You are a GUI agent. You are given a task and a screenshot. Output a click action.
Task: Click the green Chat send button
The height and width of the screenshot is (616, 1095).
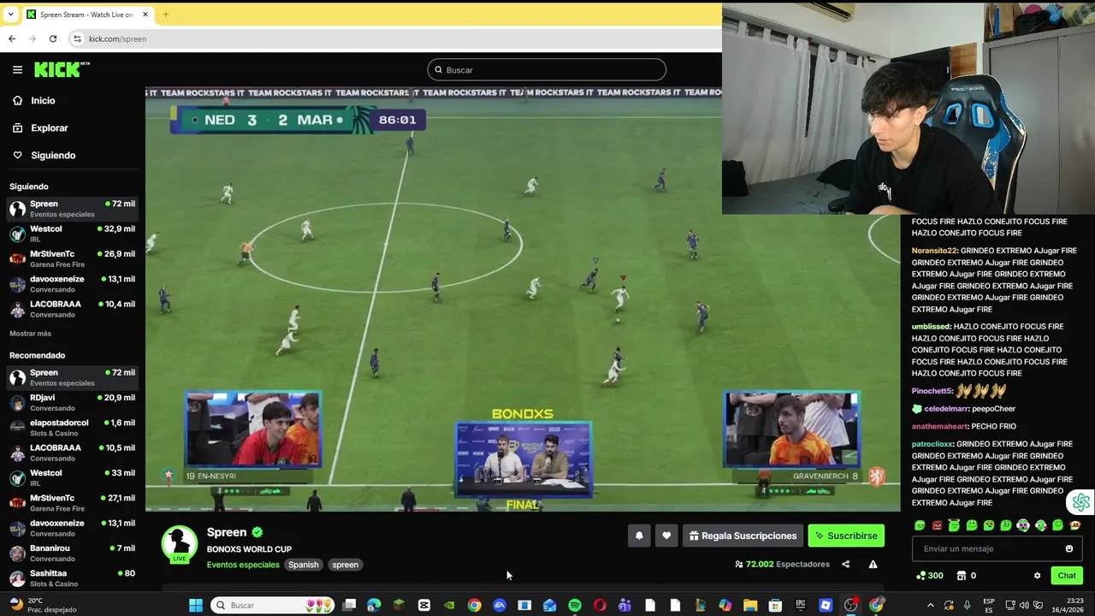click(x=1067, y=576)
